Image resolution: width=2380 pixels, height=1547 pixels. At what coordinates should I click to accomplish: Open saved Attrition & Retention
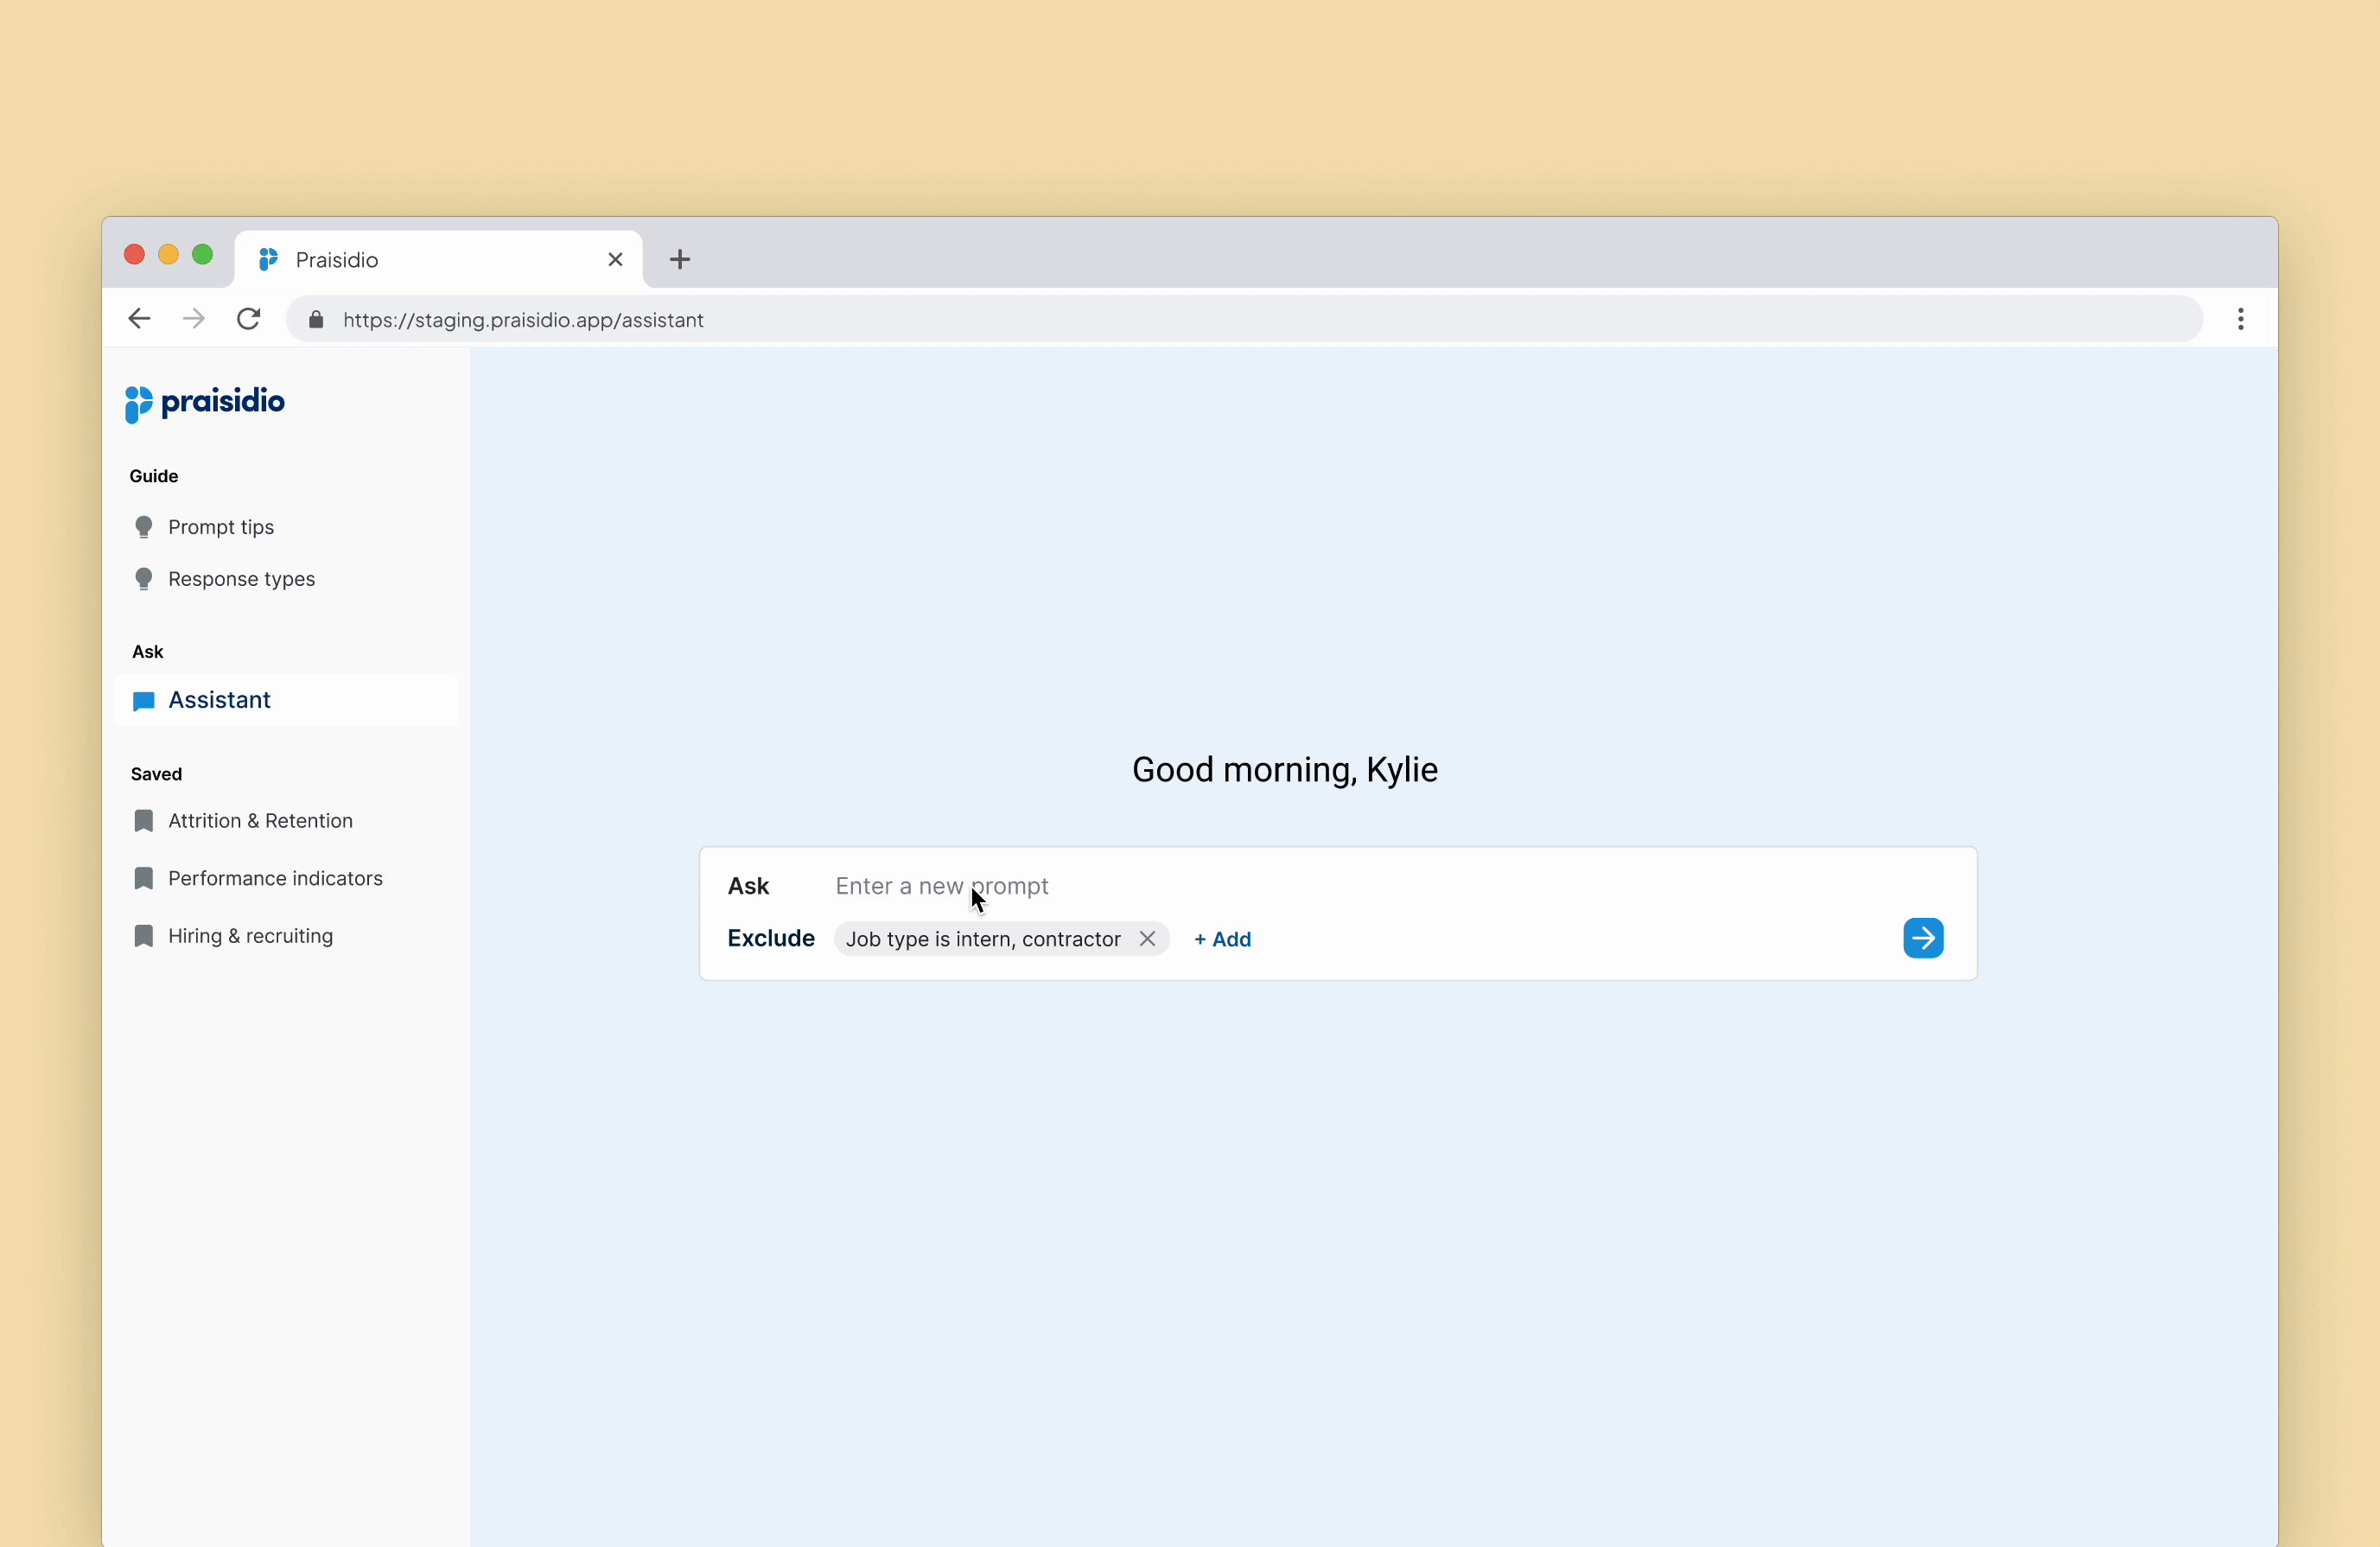click(x=260, y=821)
